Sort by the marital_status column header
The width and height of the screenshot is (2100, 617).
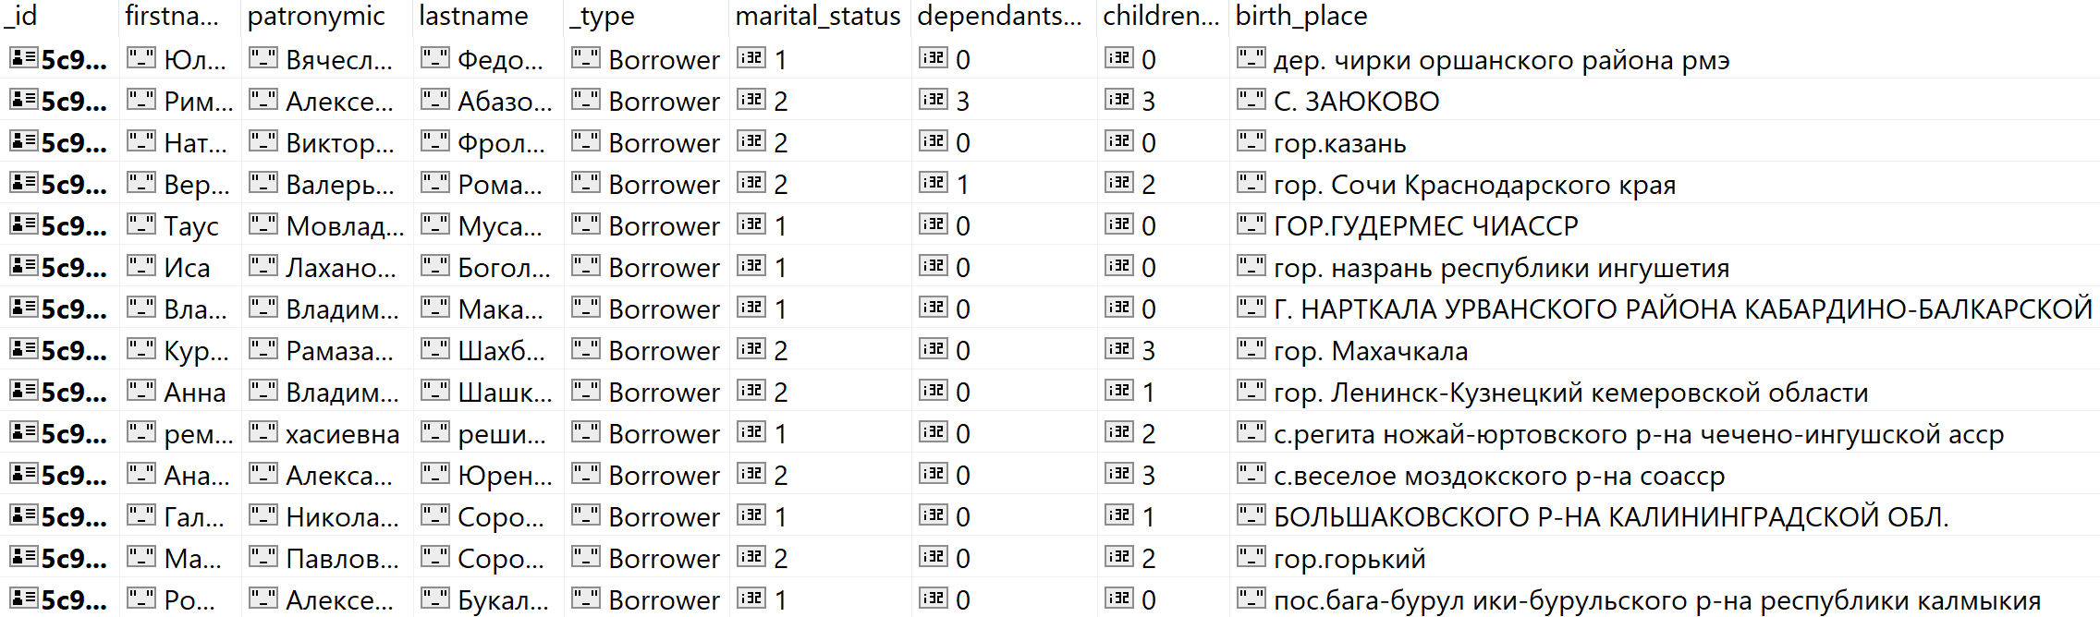(x=817, y=16)
